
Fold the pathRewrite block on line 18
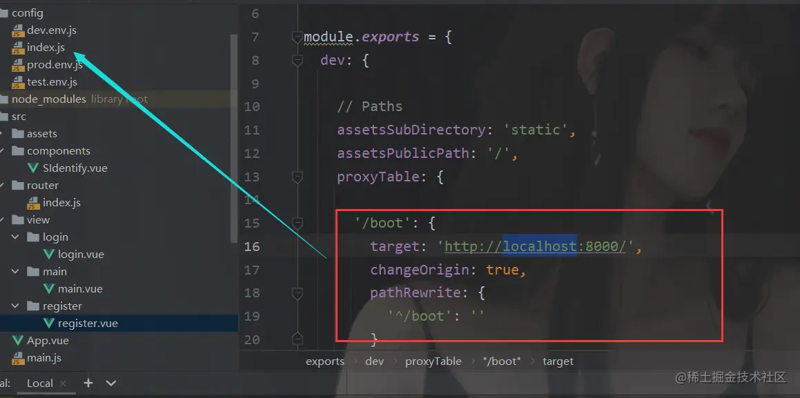297,292
